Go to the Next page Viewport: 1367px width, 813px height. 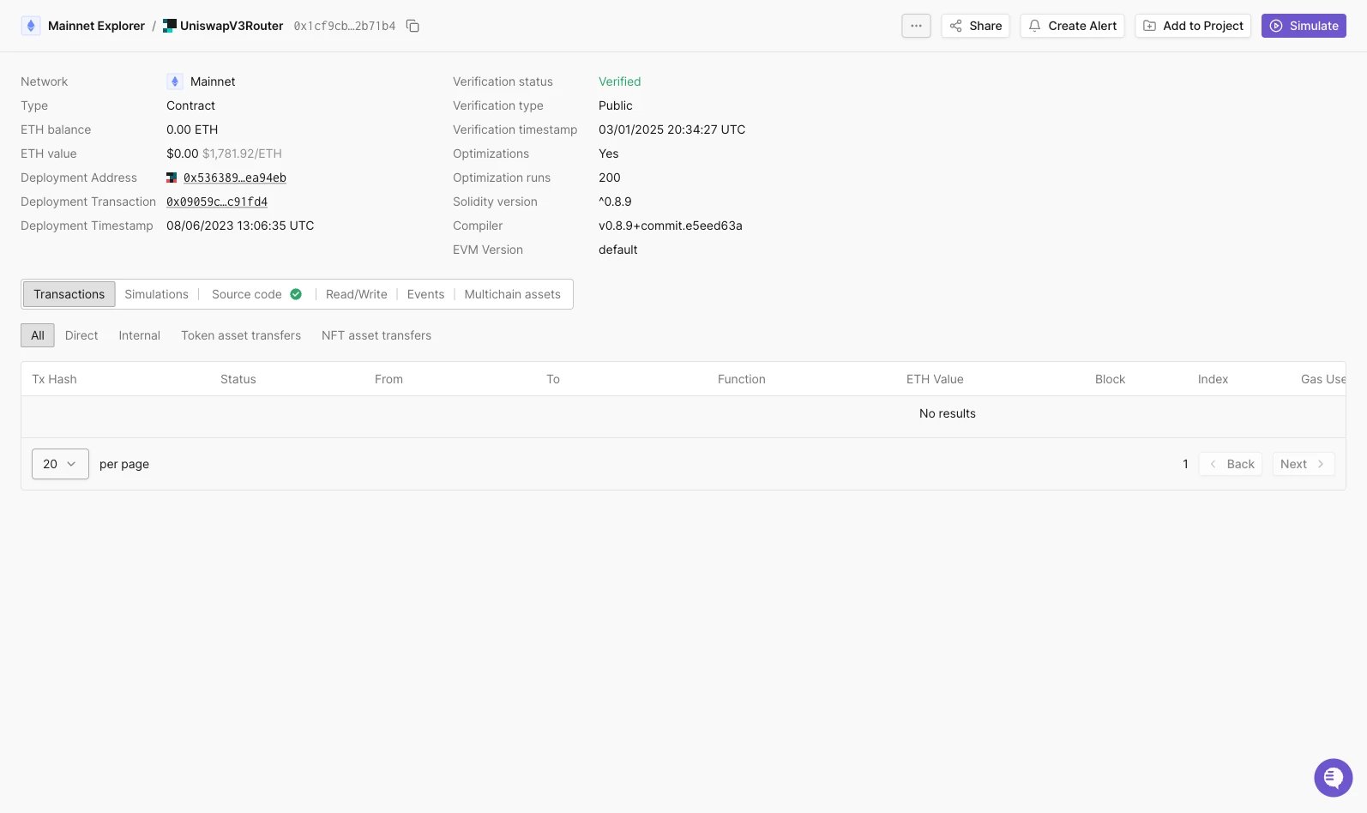pos(1304,464)
